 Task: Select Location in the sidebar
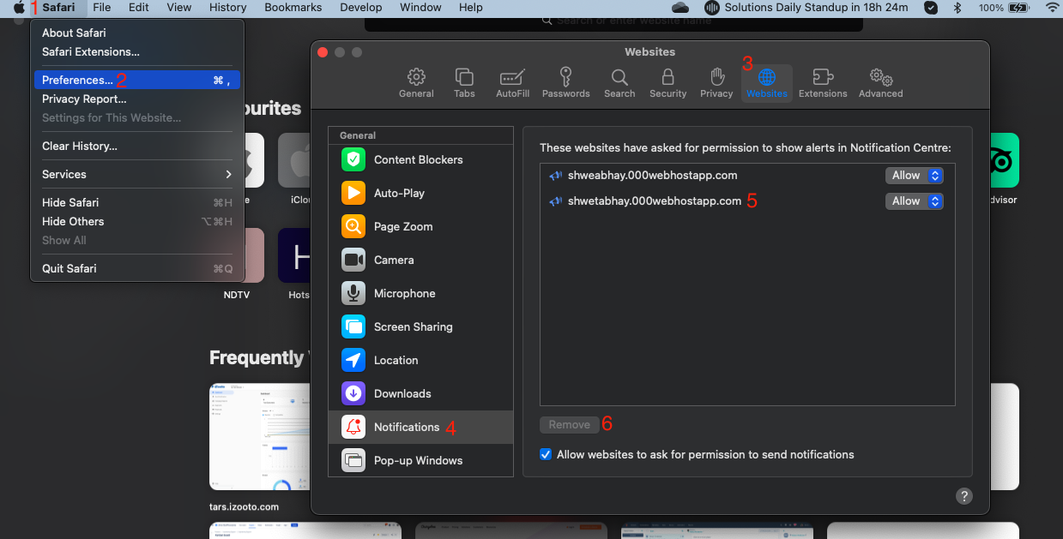(420, 360)
